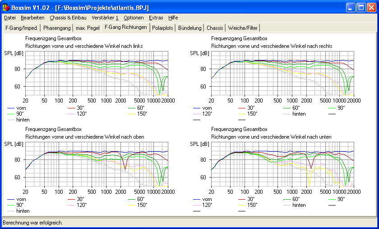Image resolution: width=379 pixels, height=229 pixels.
Task: Open the Chassis & Einbau menu
Action: pyautogui.click(x=68, y=18)
